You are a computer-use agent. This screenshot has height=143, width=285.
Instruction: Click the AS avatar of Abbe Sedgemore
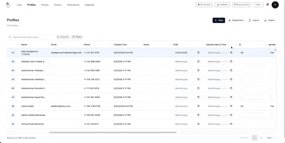tap(13, 53)
